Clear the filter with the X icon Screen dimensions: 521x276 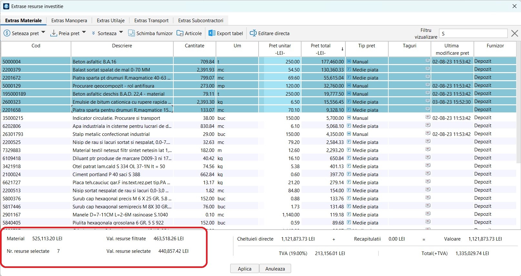click(515, 33)
